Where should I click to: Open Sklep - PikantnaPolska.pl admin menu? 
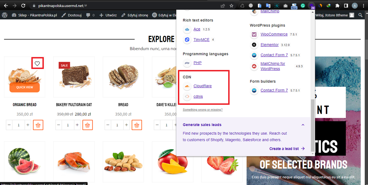click(x=34, y=15)
